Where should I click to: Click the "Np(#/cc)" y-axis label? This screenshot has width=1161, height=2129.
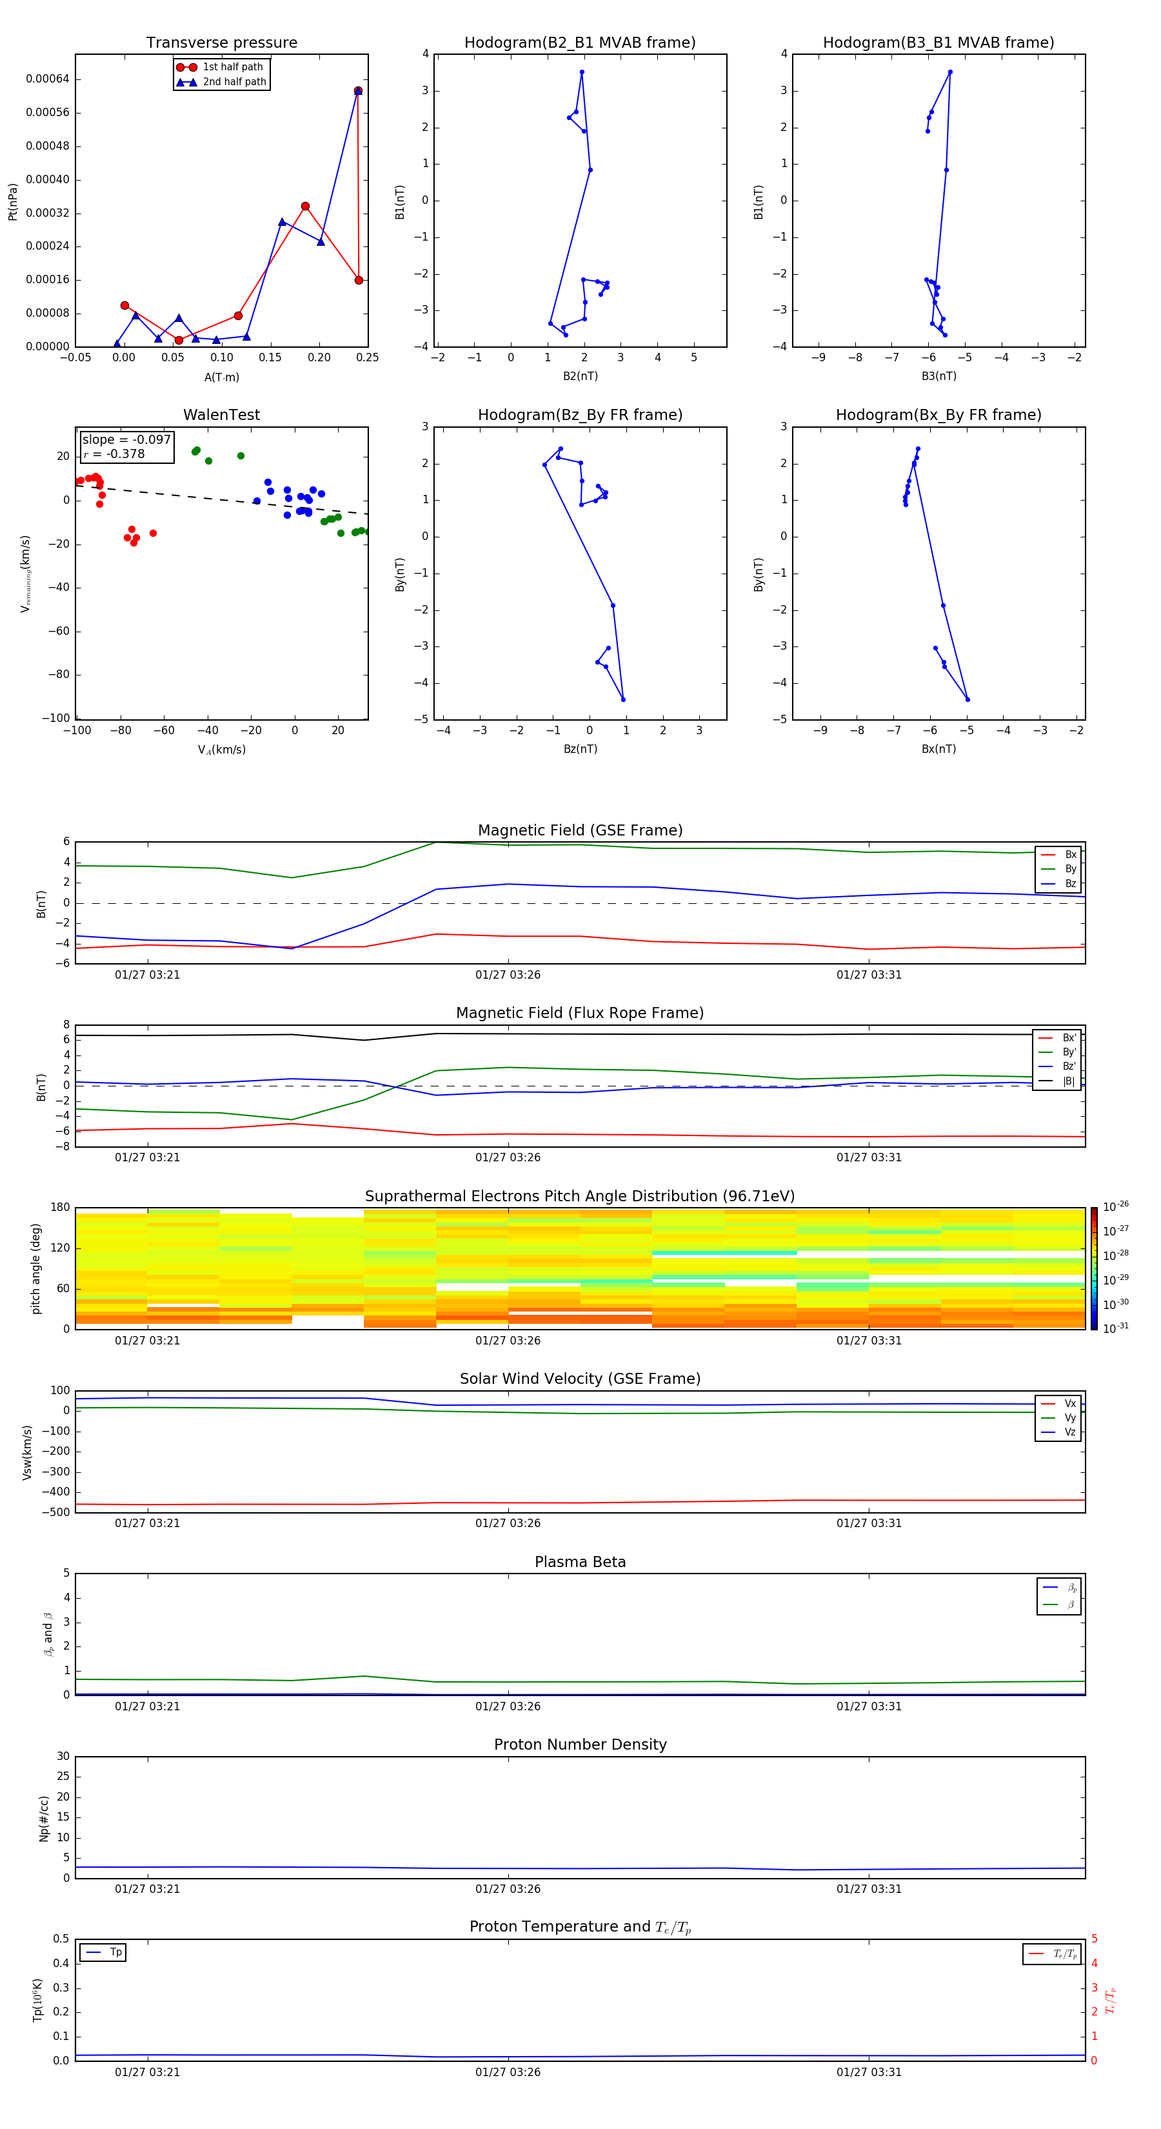click(x=44, y=1817)
